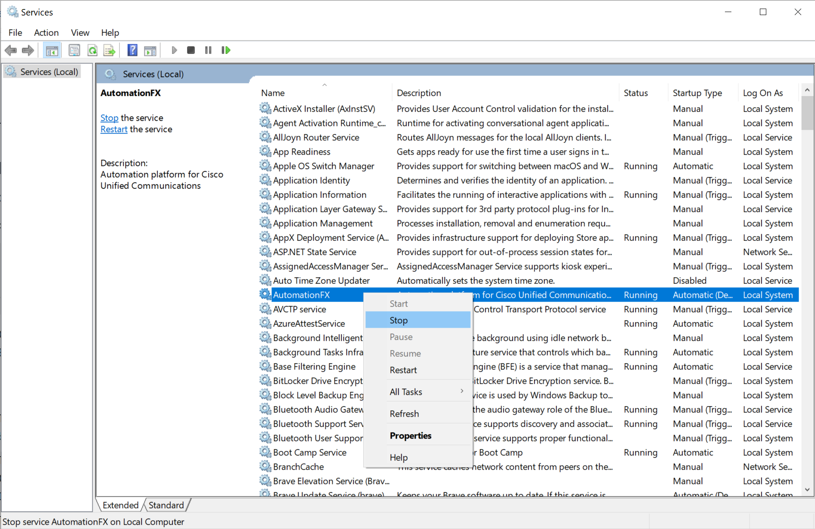
Task: Toggle the Show/Hide Action Pane toolbar icon
Action: click(150, 50)
